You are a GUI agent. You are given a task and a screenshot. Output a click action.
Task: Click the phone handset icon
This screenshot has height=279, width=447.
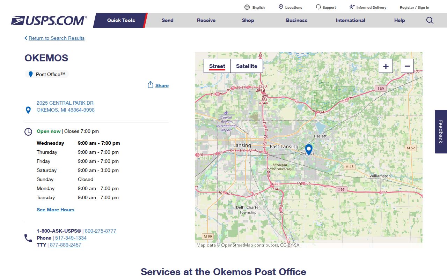coord(28,238)
